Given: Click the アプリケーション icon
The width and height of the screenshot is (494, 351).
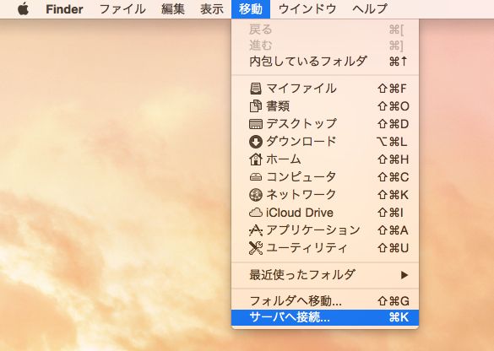Looking at the screenshot, I should (256, 230).
